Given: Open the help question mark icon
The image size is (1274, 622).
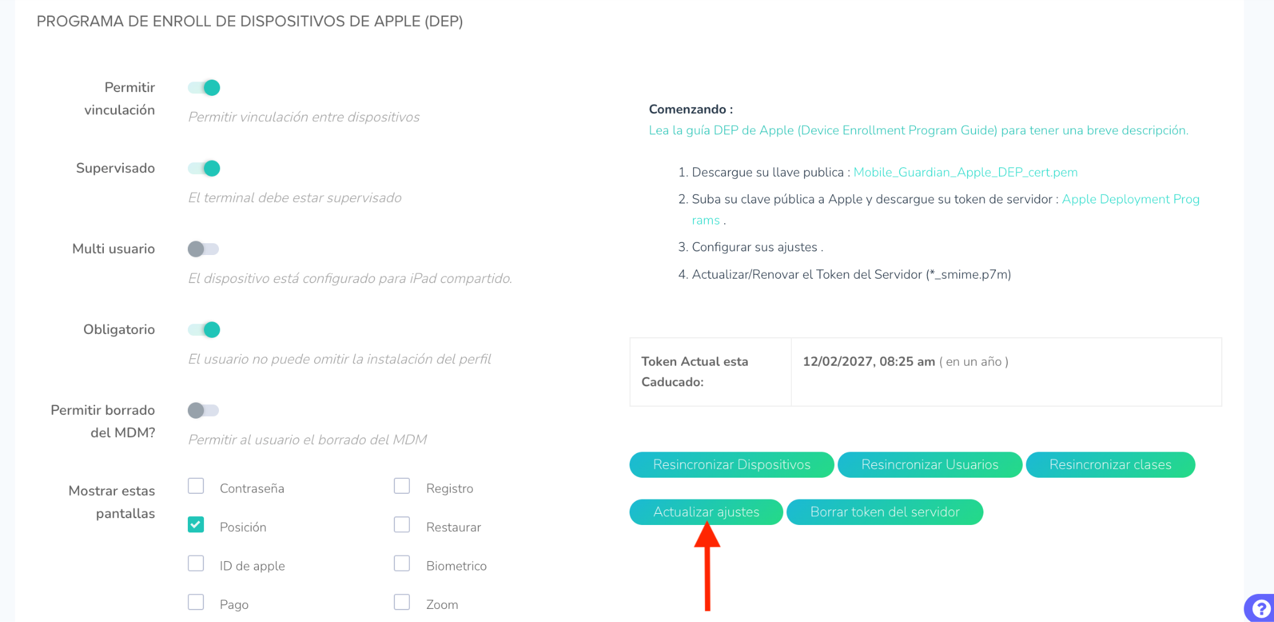Looking at the screenshot, I should pyautogui.click(x=1260, y=608).
